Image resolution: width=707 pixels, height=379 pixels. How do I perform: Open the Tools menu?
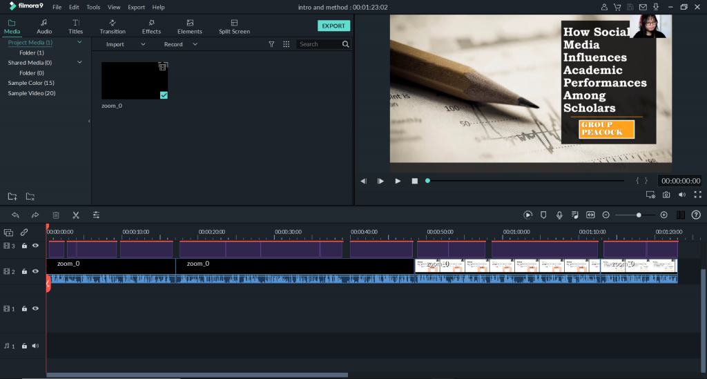[x=93, y=7]
